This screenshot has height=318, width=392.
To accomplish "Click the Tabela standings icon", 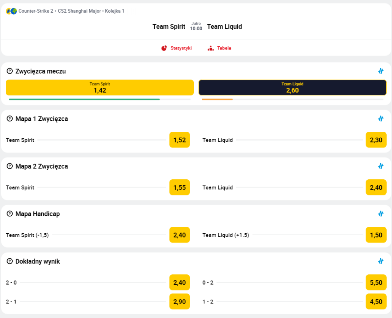I will pos(211,48).
